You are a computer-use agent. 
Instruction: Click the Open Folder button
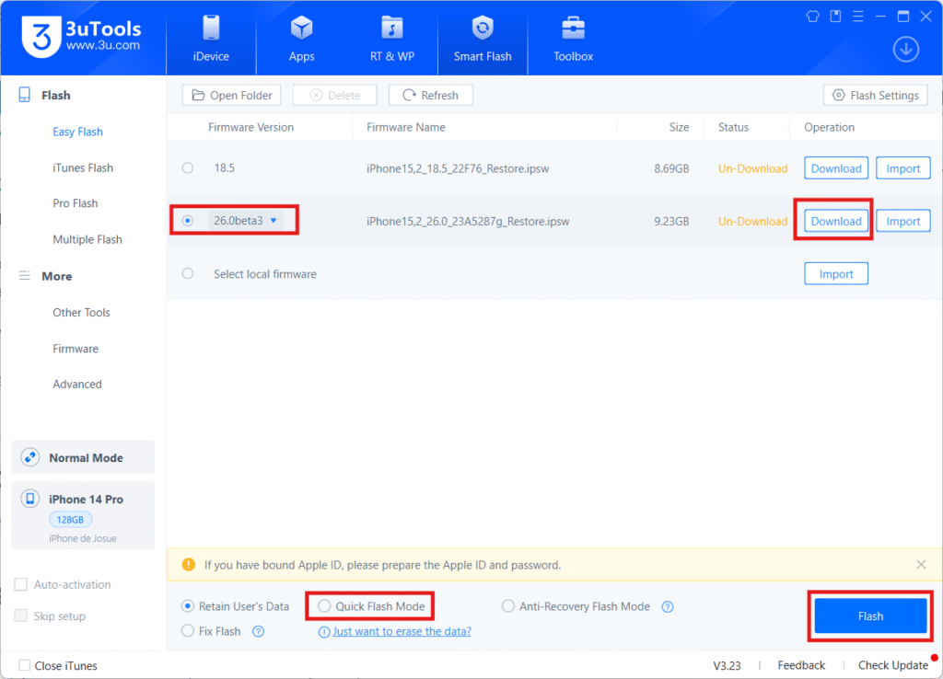click(x=231, y=95)
